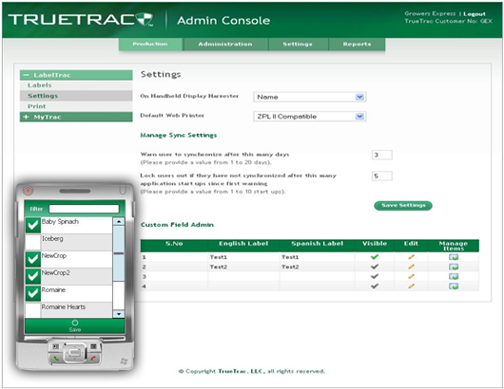
Task: Click Test2 in Spanish Label column
Action: point(290,267)
